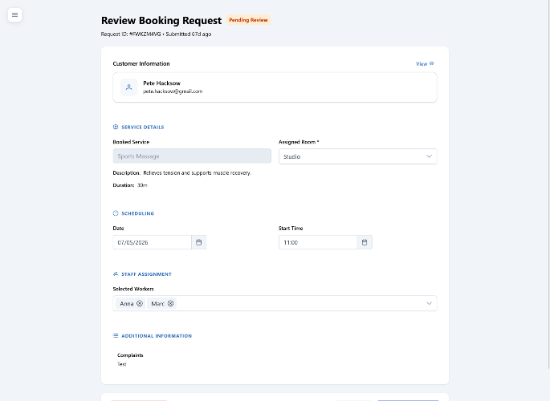Click the pete.hacksow@gmail.com email text

click(x=173, y=91)
